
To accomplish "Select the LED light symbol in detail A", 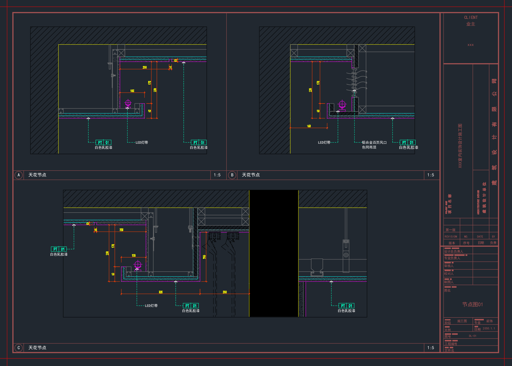I will [x=128, y=103].
